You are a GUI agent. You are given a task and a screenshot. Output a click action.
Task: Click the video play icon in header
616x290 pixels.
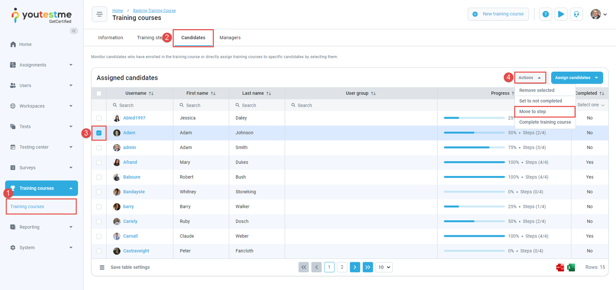tap(561, 14)
